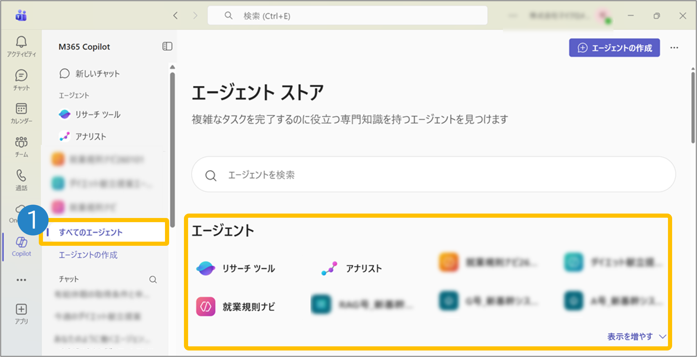Click the エージェントの作成 button
Viewport: 697px width, 357px height.
pyautogui.click(x=614, y=48)
